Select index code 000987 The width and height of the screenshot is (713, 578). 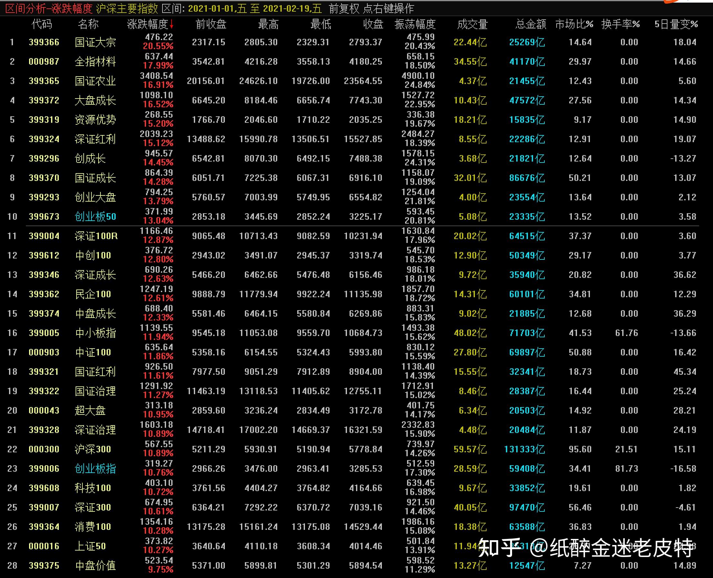(x=44, y=62)
